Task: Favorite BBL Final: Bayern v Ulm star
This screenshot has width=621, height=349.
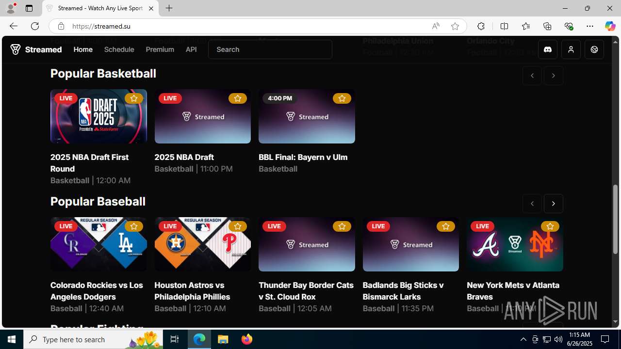Action: 342,98
